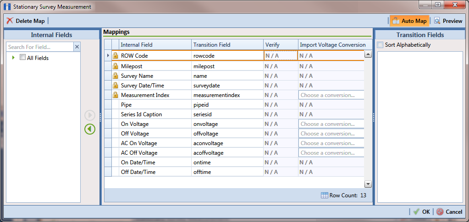Click the Row Count grid icon
The image size is (469, 222).
[325, 195]
